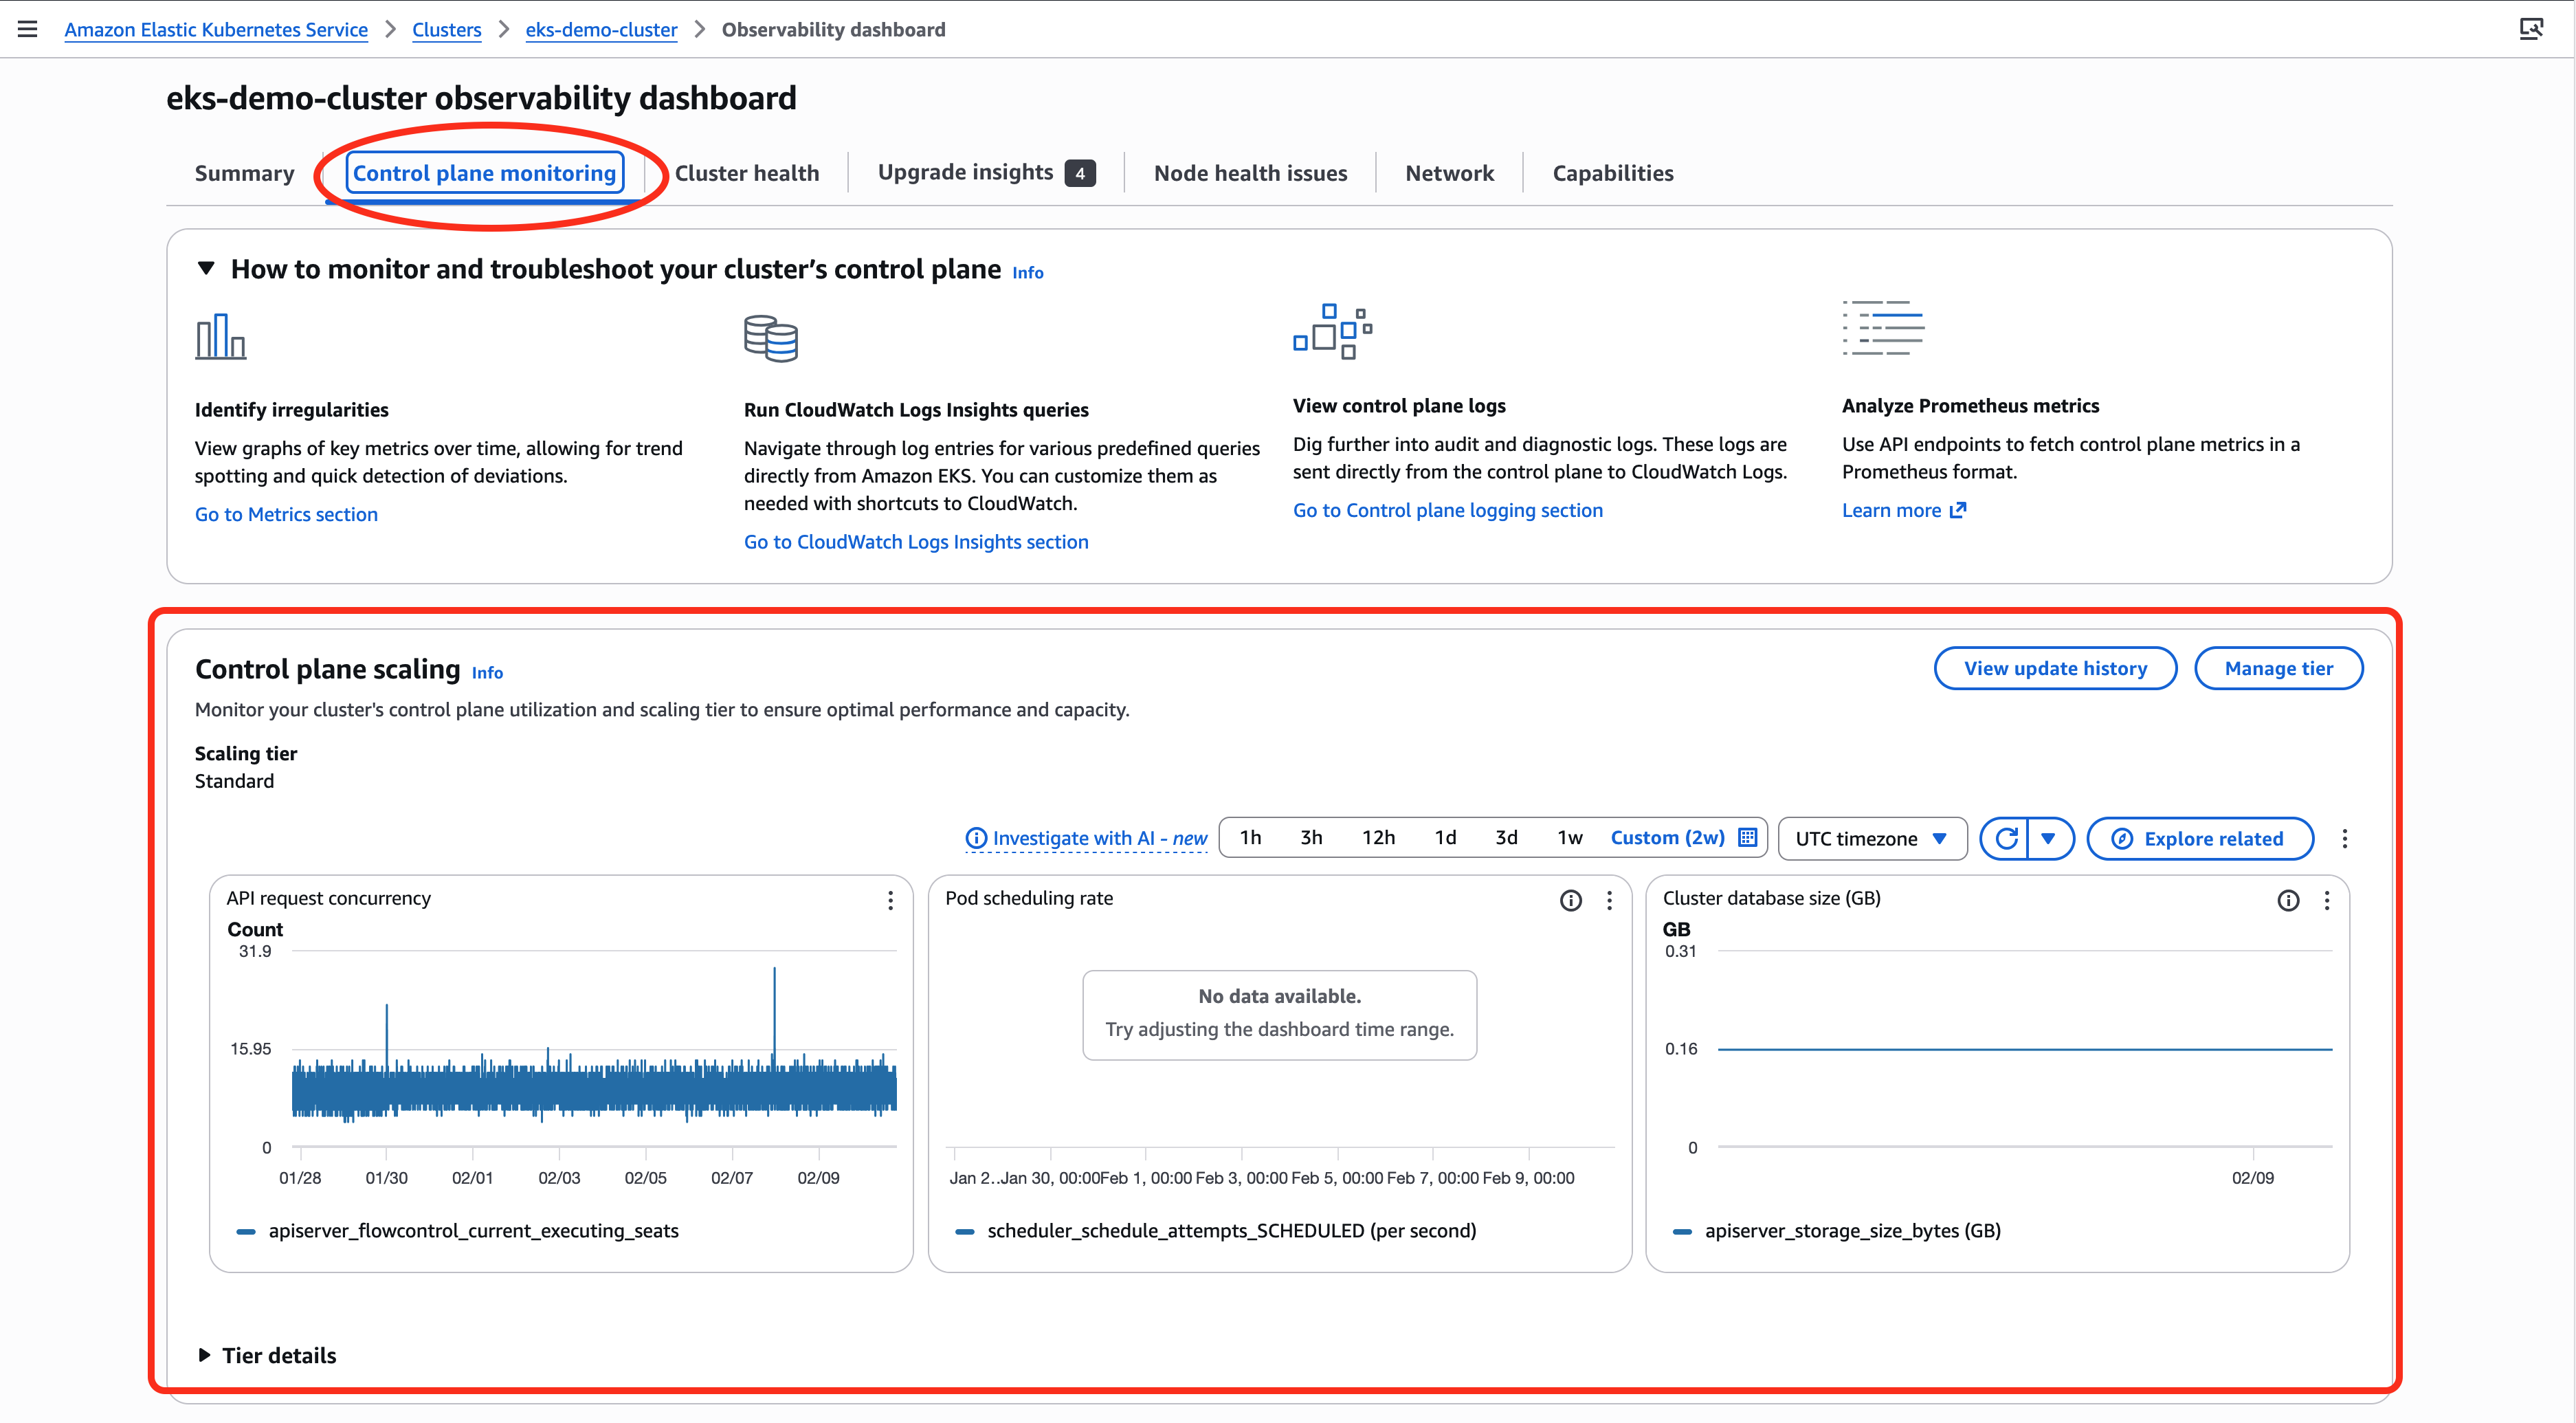The height and width of the screenshot is (1423, 2576).
Task: Show info for Cluster database size
Action: (x=2287, y=900)
